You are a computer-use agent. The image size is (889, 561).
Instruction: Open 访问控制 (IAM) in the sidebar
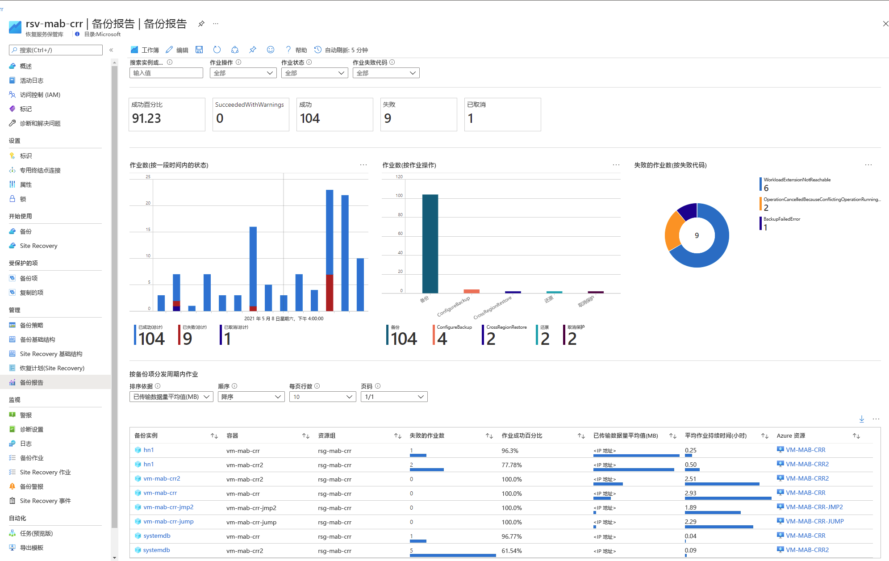pos(40,95)
